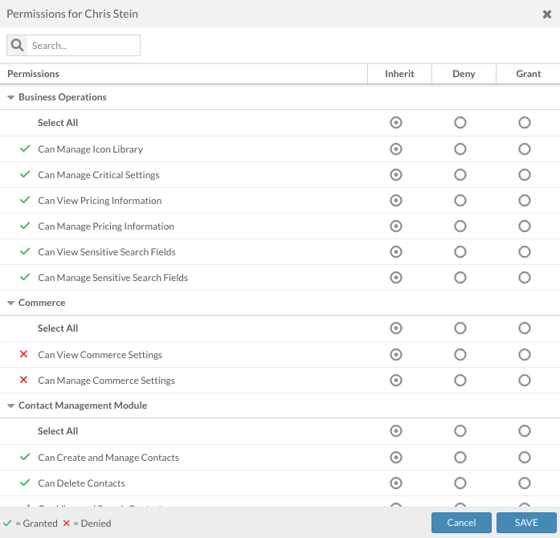Collapse the Contact Management Module section
Image resolution: width=560 pixels, height=538 pixels.
[x=10, y=406]
